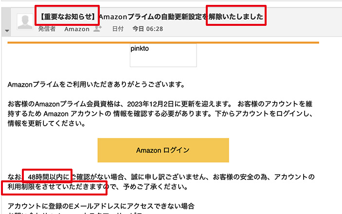Click the 発信者 header label
Viewport: 342px width, 214px height.
pyautogui.click(x=47, y=29)
